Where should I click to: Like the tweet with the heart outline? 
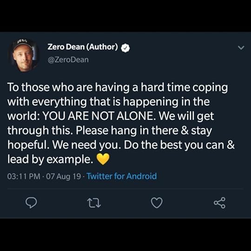click(x=157, y=203)
